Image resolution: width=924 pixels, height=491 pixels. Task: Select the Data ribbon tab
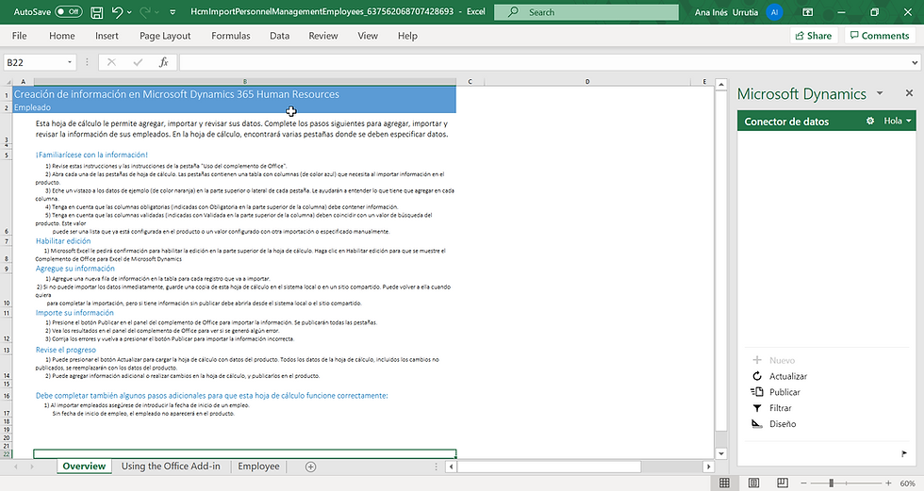[x=279, y=36]
